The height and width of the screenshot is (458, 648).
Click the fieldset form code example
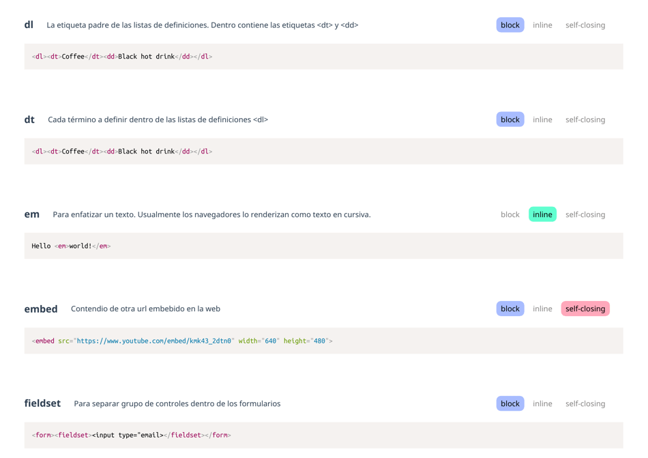click(x=130, y=434)
